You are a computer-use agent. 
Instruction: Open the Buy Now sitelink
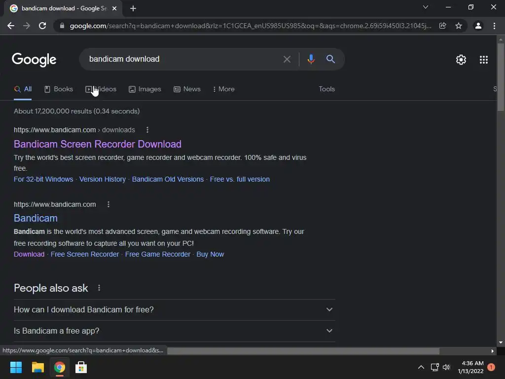[x=210, y=254]
